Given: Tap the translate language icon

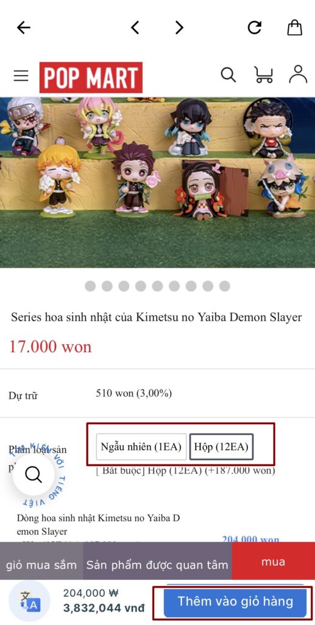Looking at the screenshot, I should [29, 601].
